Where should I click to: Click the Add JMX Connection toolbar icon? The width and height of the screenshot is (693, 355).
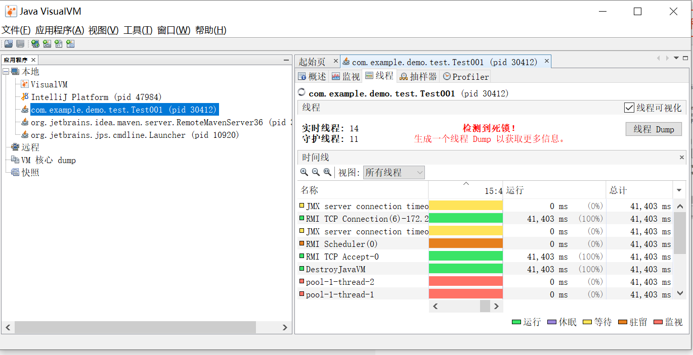[x=47, y=44]
